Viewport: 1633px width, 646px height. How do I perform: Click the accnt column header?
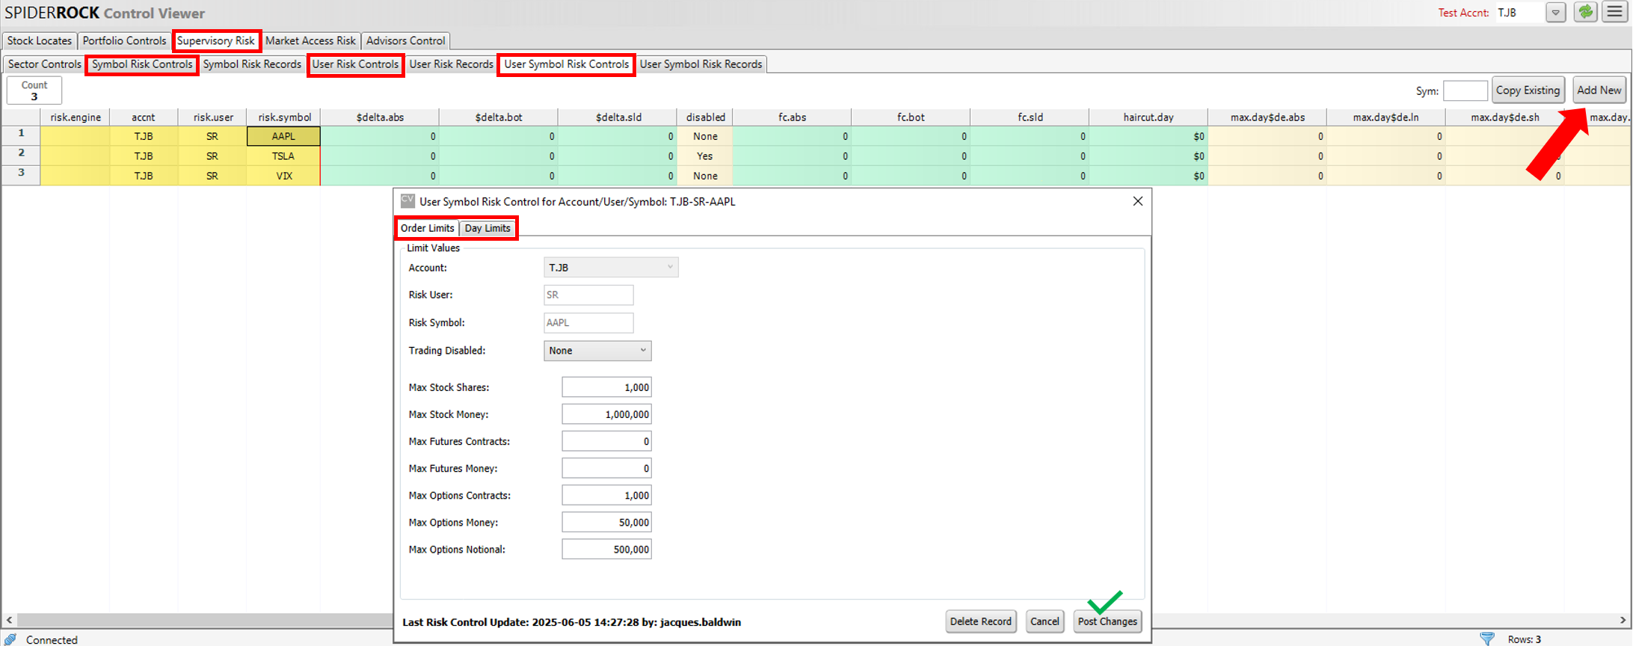pyautogui.click(x=144, y=117)
